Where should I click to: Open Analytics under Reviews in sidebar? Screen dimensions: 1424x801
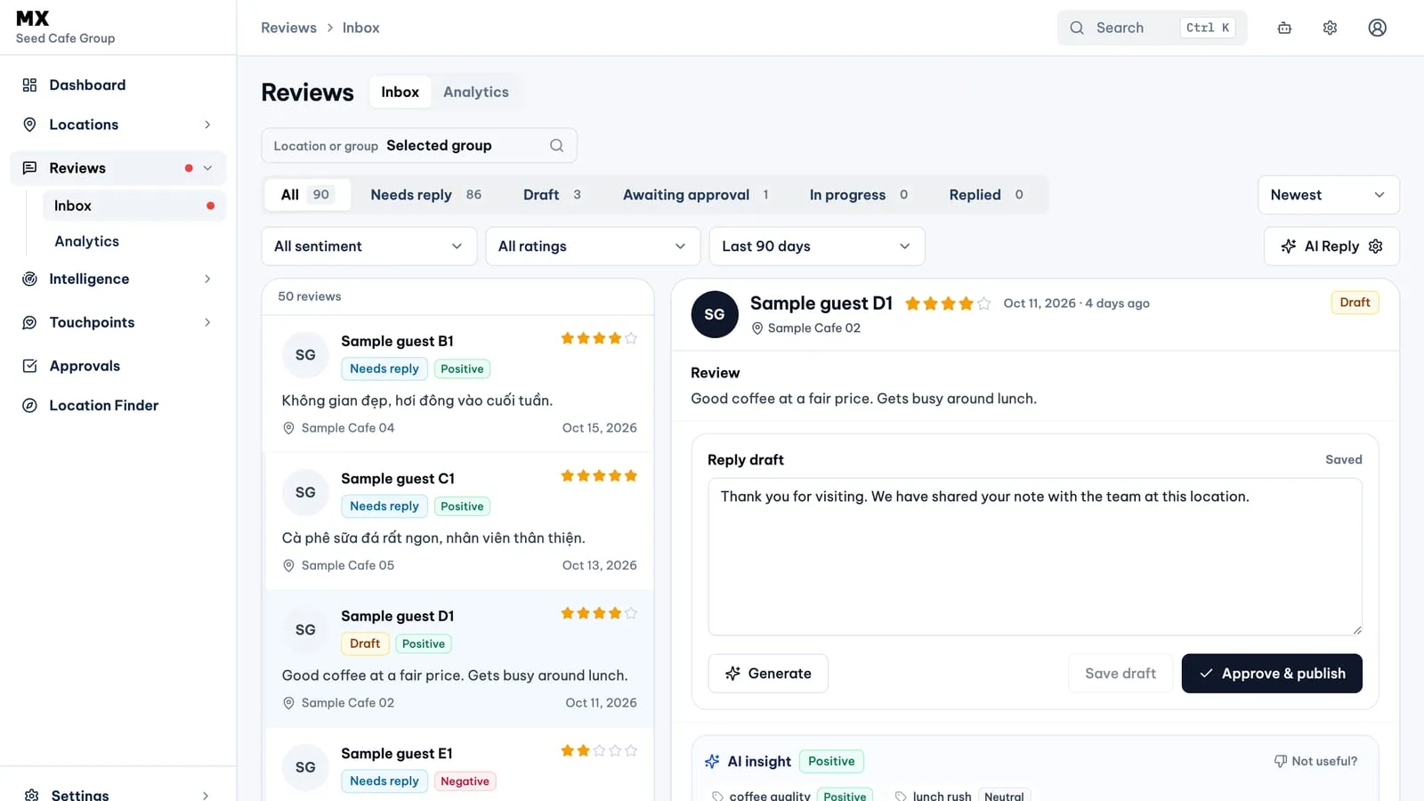pos(86,241)
